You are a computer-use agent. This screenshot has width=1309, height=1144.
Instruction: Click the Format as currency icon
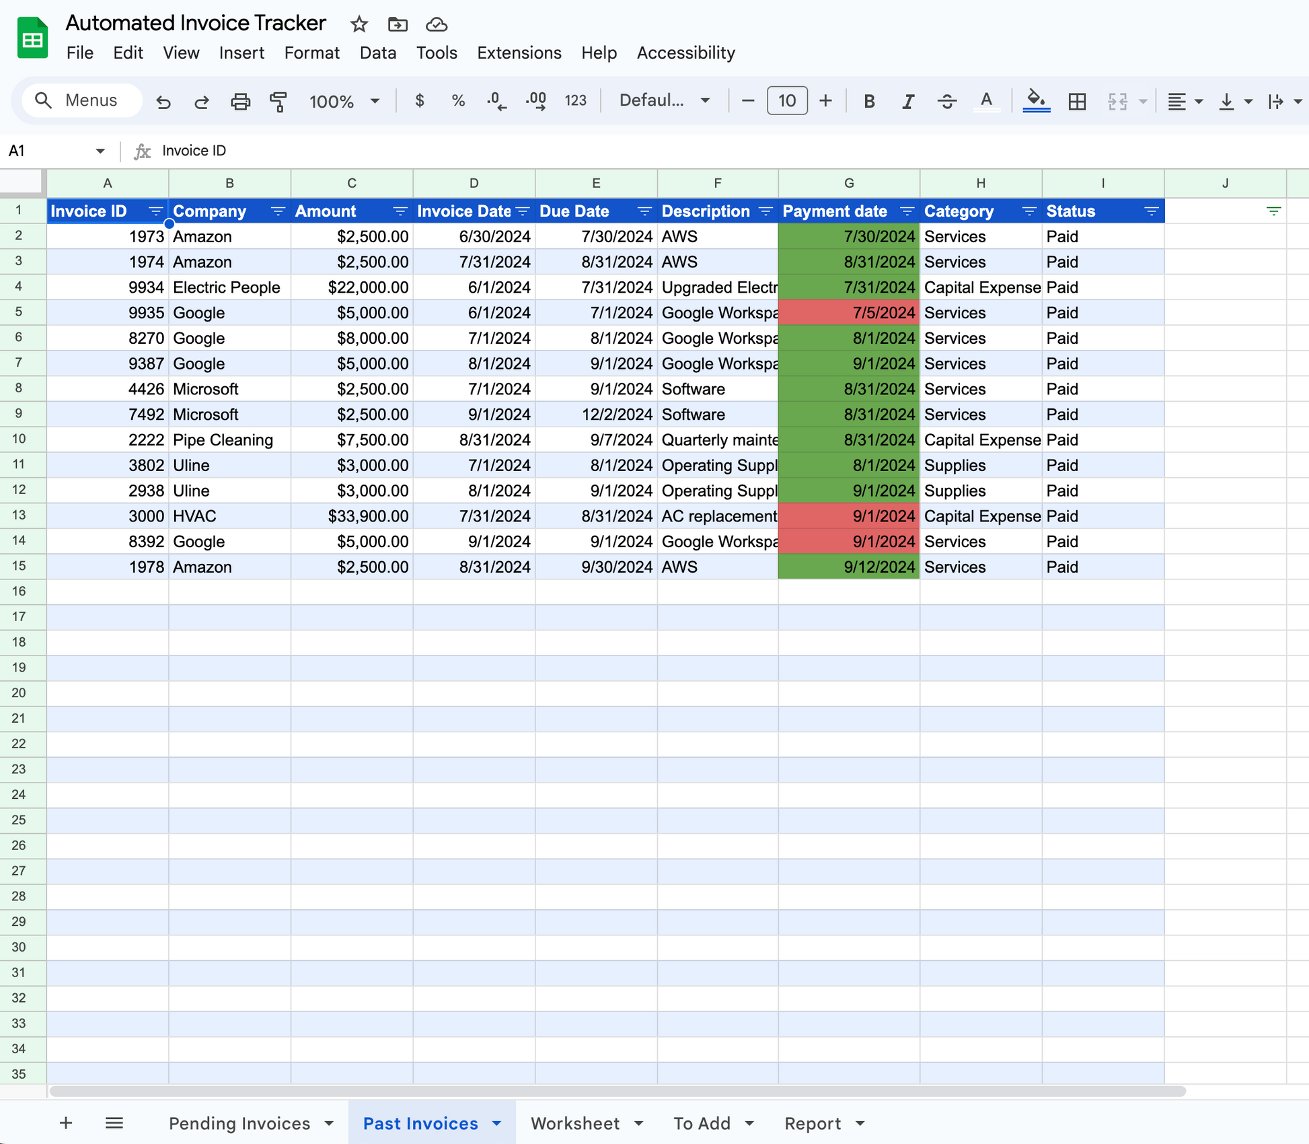420,101
